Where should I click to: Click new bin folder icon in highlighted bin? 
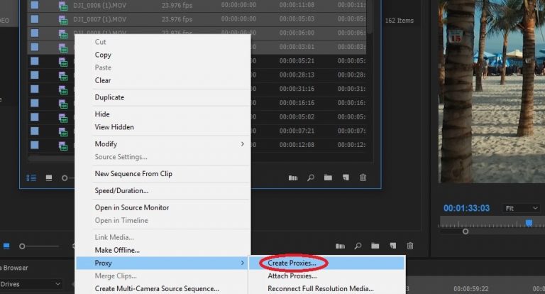pyautogui.click(x=328, y=178)
